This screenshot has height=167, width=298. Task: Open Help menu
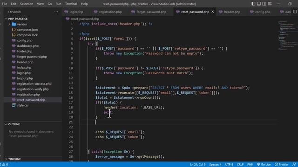(x=84, y=4)
